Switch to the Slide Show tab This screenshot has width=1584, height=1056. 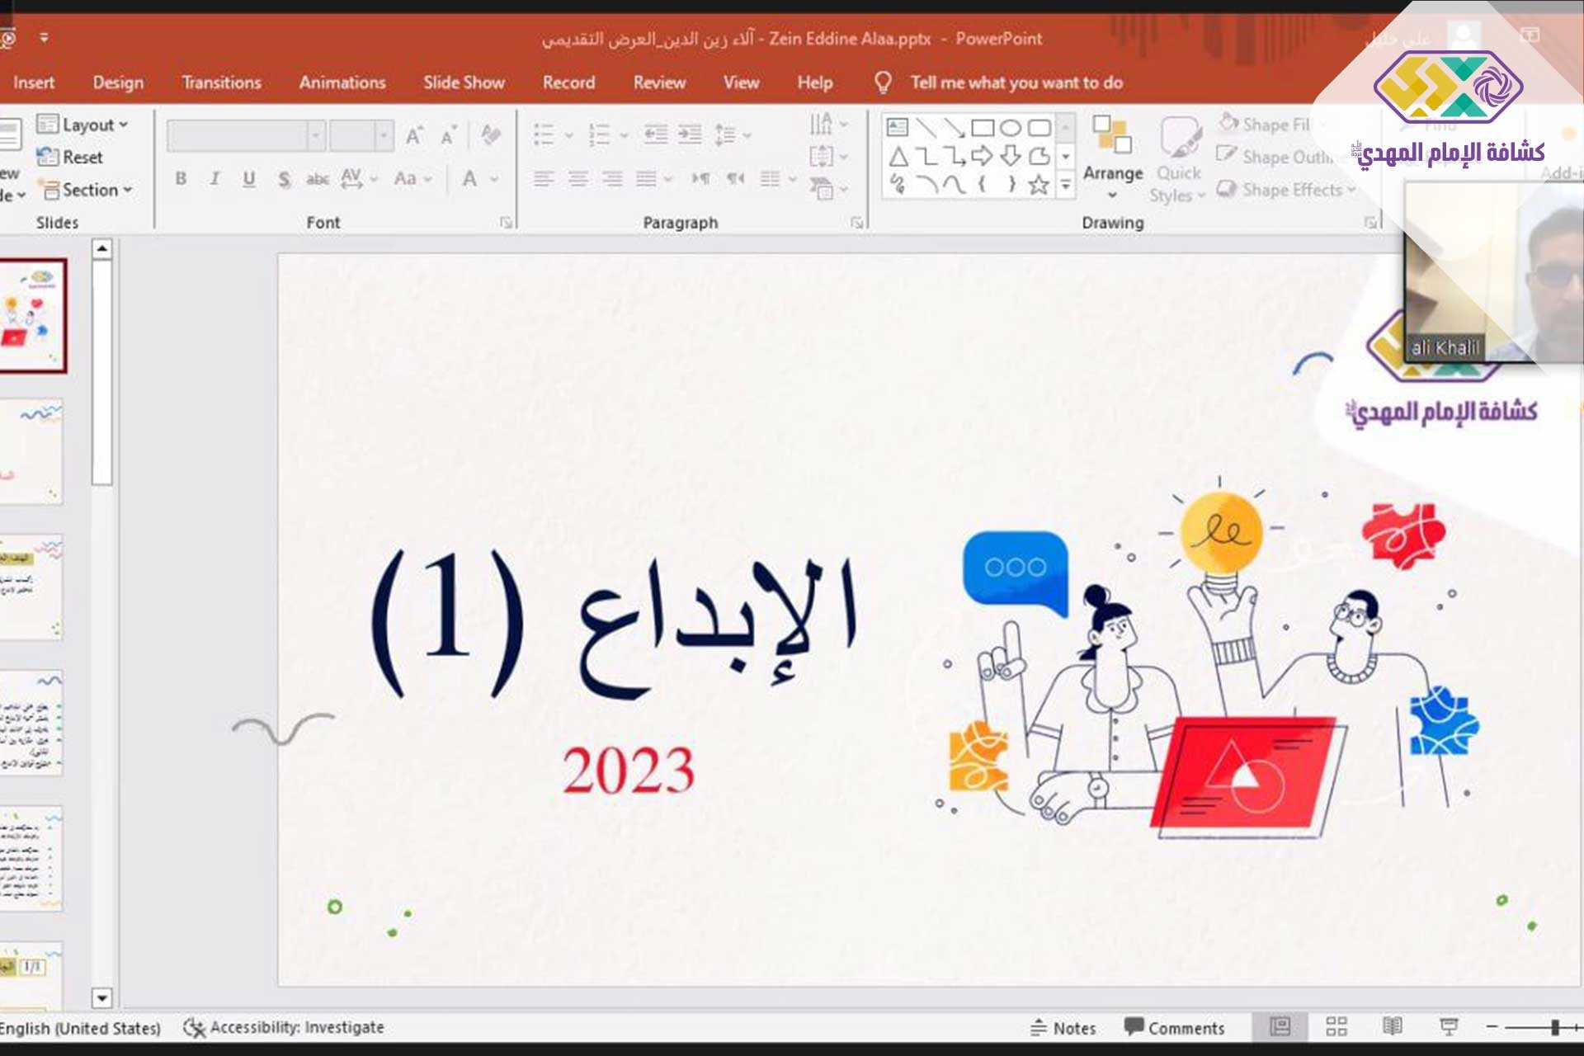[x=464, y=82]
